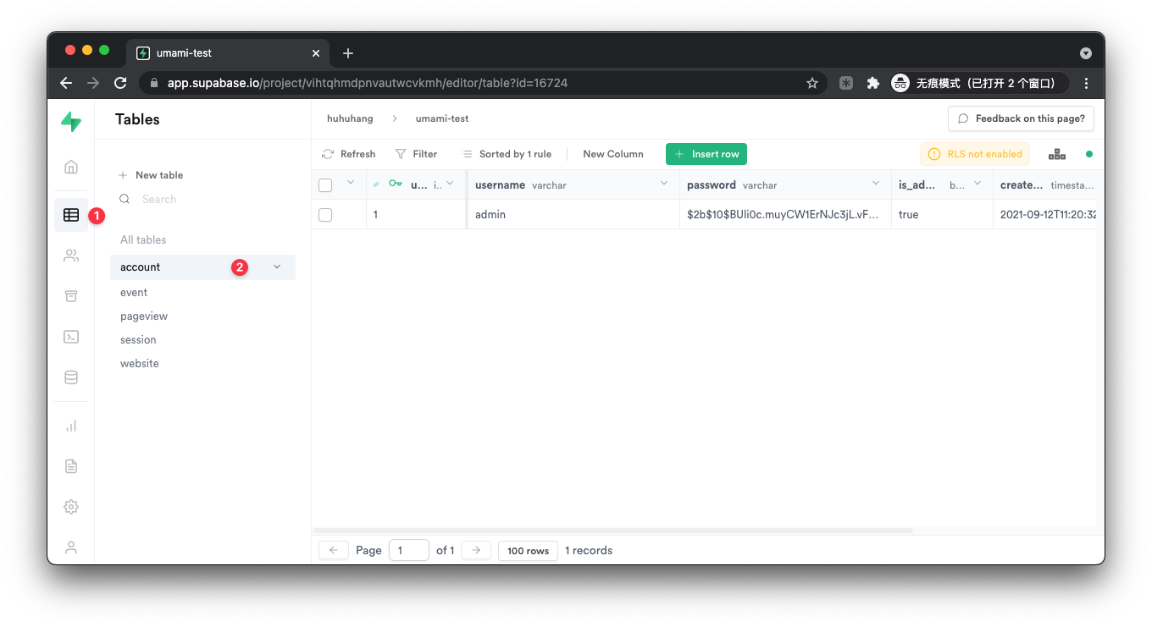Click the user_id cell value 1
The image size is (1152, 627).
pos(417,215)
